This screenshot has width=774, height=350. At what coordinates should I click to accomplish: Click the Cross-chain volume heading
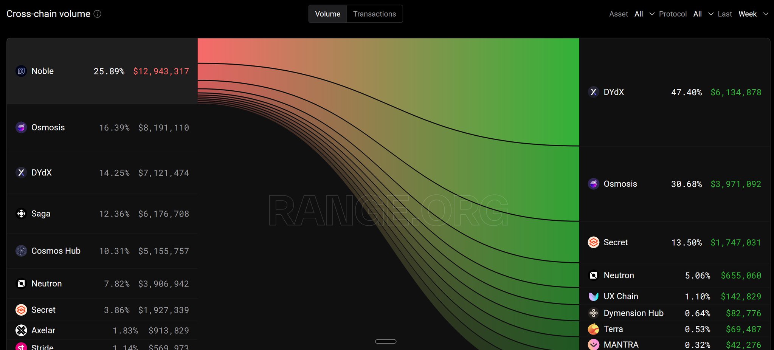coord(48,14)
